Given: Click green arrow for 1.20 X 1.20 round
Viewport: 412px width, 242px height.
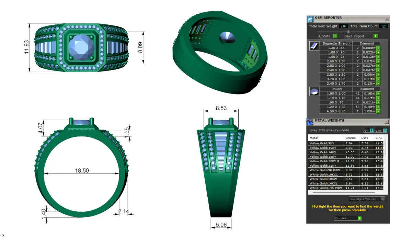Looking at the screenshot, I should (x=379, y=107).
